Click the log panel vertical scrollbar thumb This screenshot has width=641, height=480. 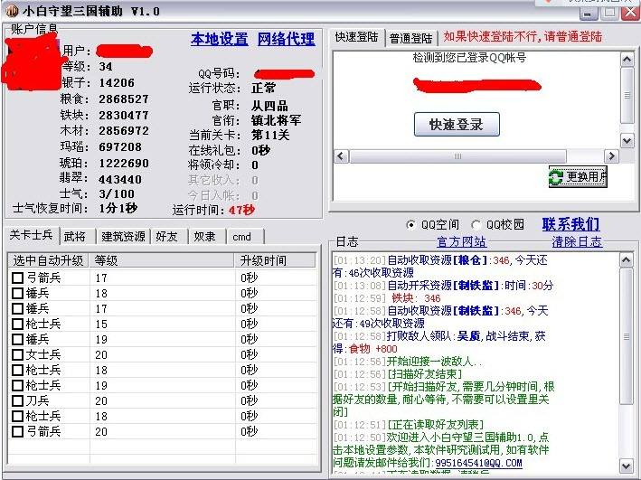(x=627, y=336)
